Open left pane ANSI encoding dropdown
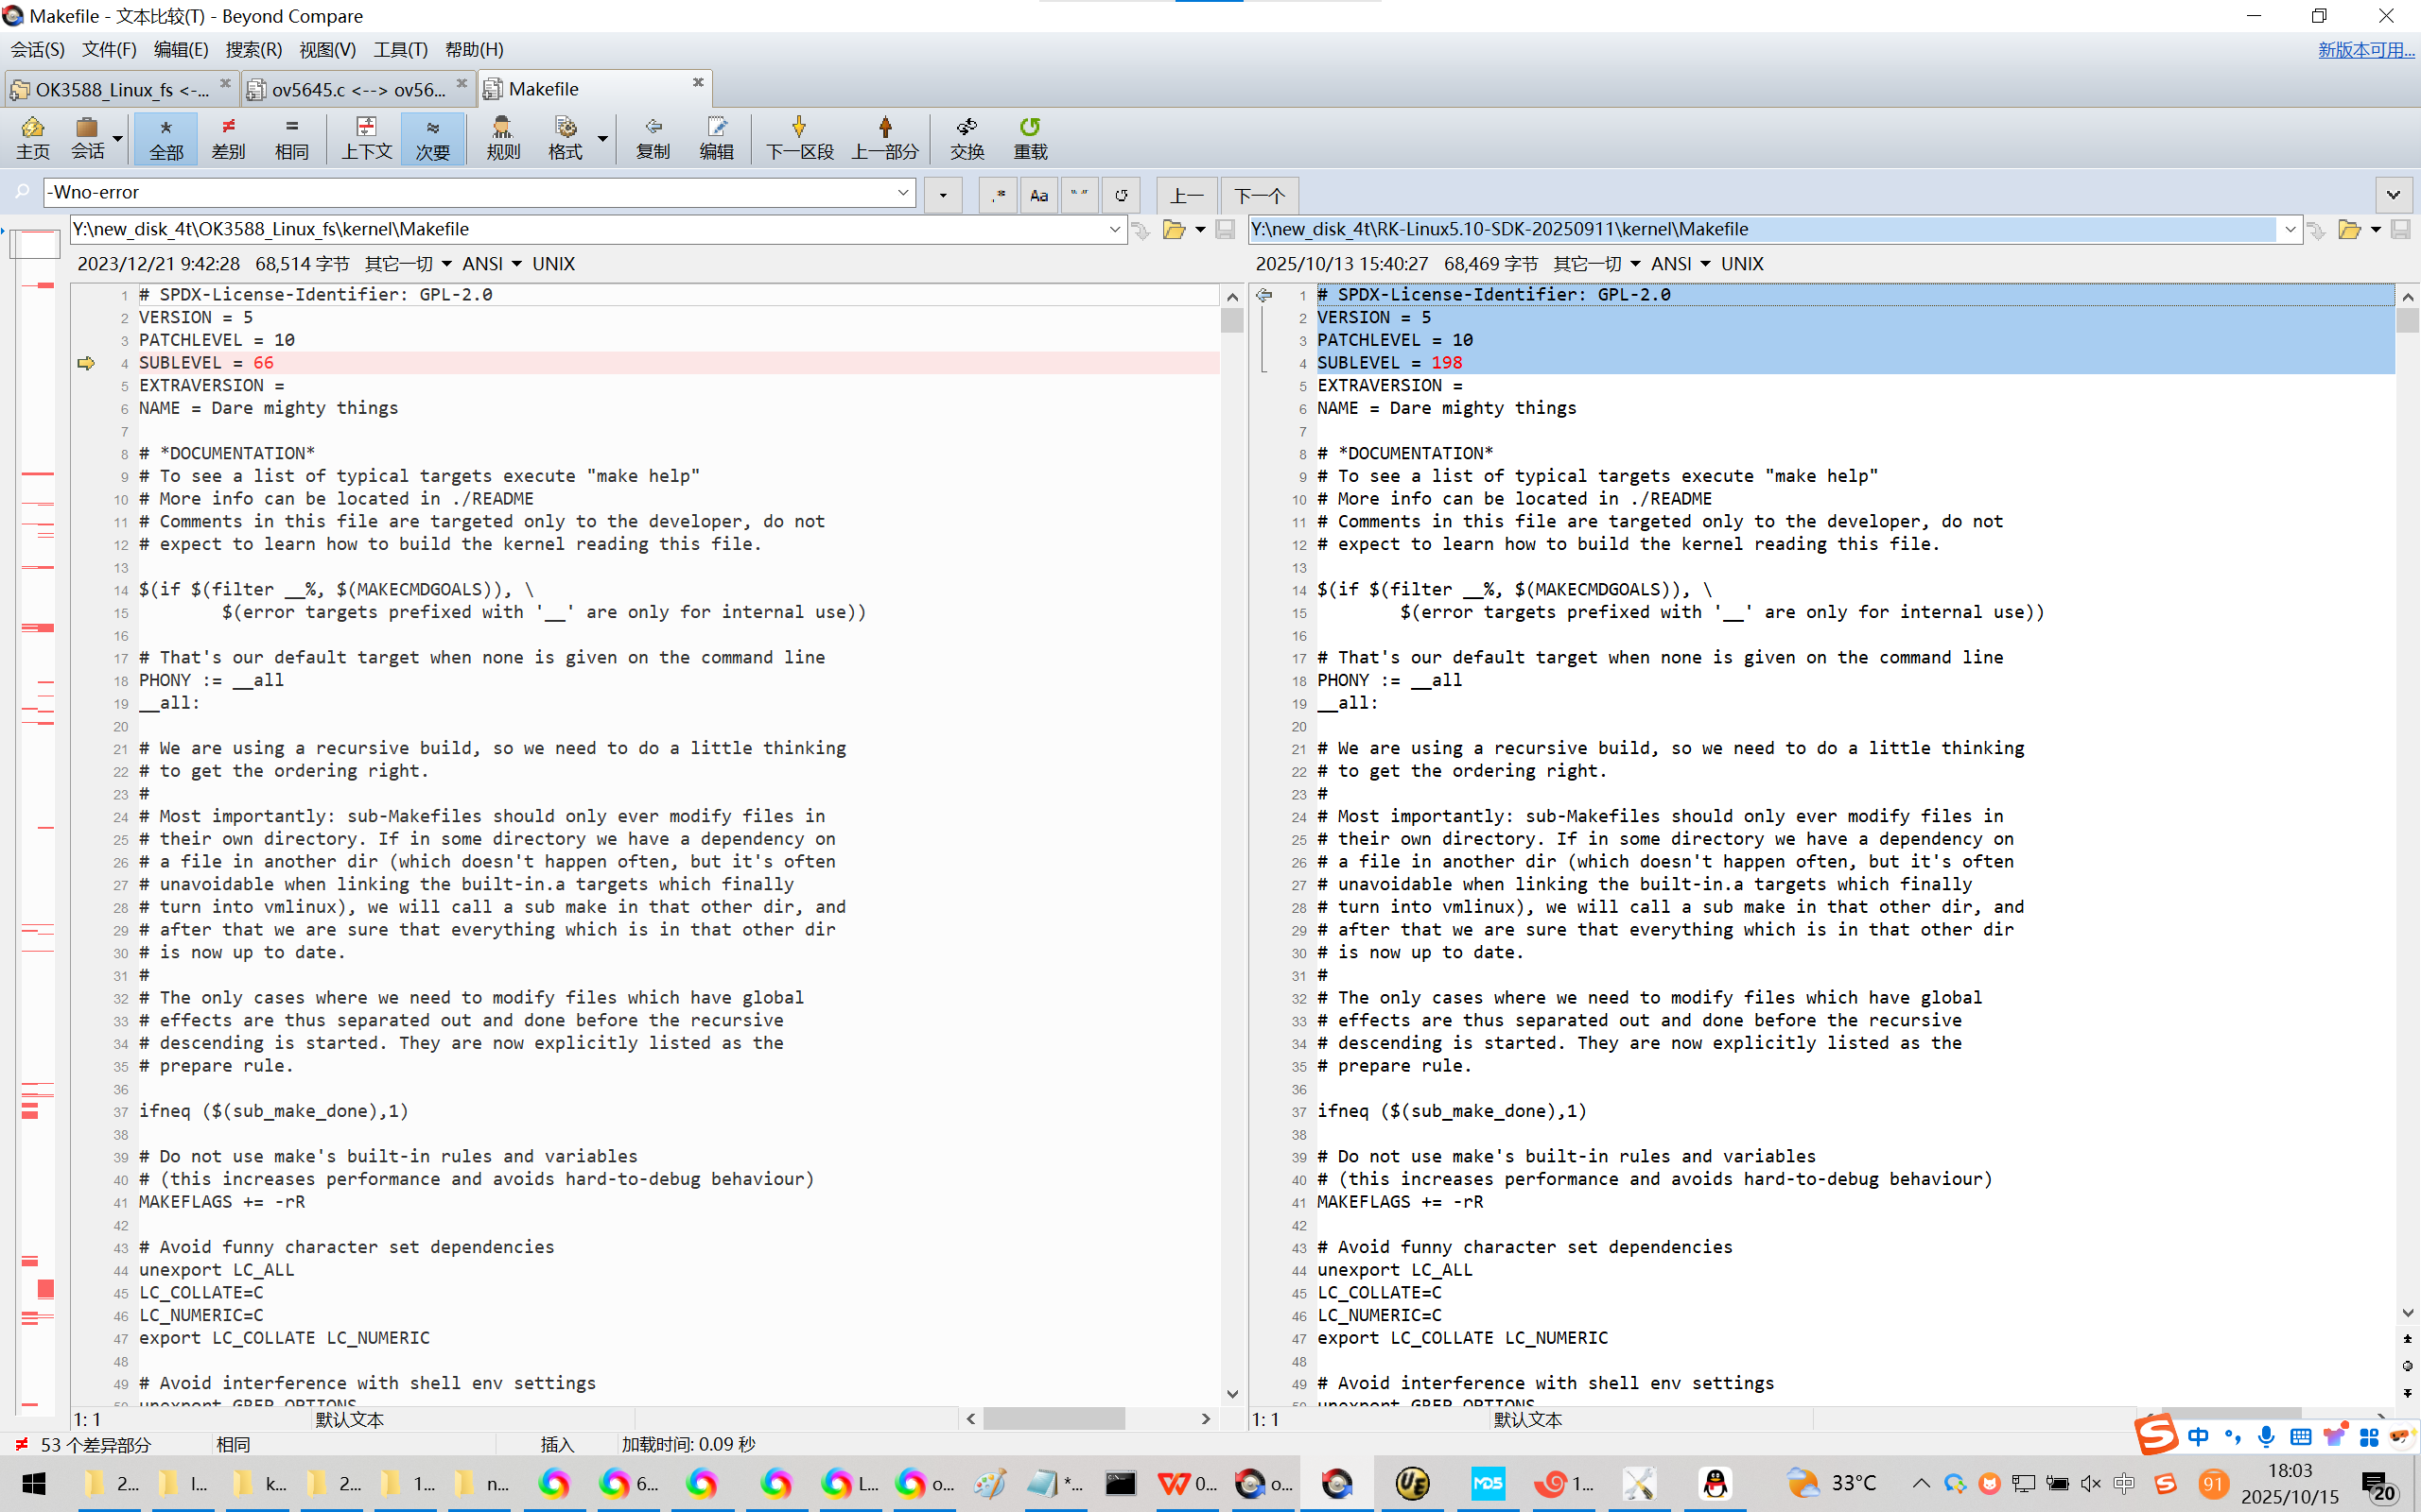Screen dimensions: 2421x1512 (516, 264)
